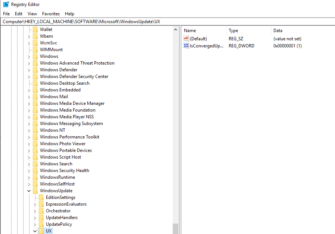The image size is (335, 234).
Task: Click the registry path address bar
Action: (x=168, y=22)
